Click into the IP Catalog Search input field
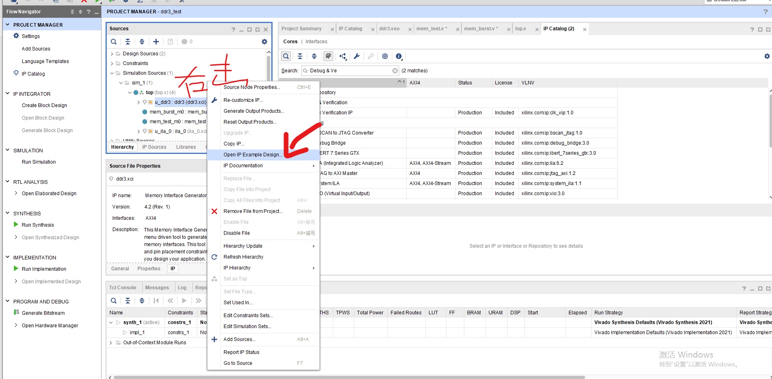Viewport: 772px width, 379px height. point(350,71)
